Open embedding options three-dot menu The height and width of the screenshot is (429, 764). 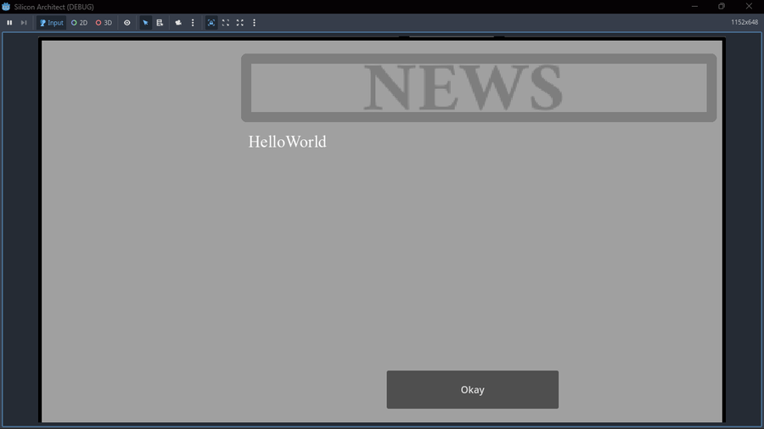pyautogui.click(x=254, y=23)
